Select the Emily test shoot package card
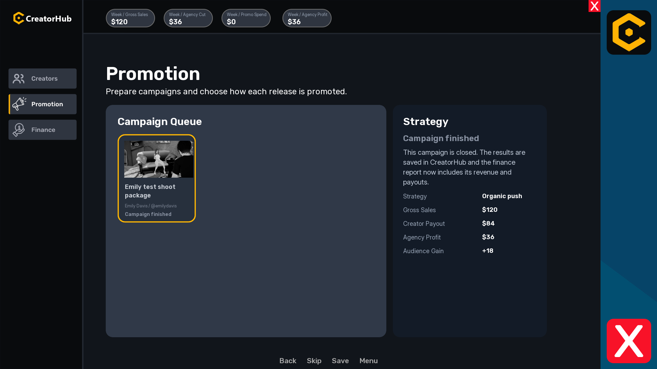Viewport: 657px width, 369px height. tap(157, 178)
